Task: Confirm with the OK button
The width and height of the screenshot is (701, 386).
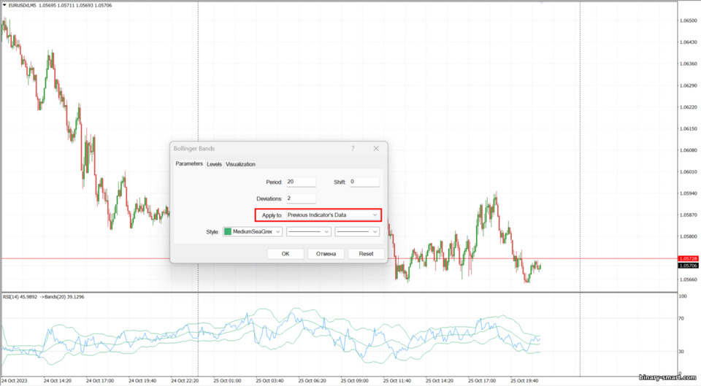Action: click(x=286, y=254)
